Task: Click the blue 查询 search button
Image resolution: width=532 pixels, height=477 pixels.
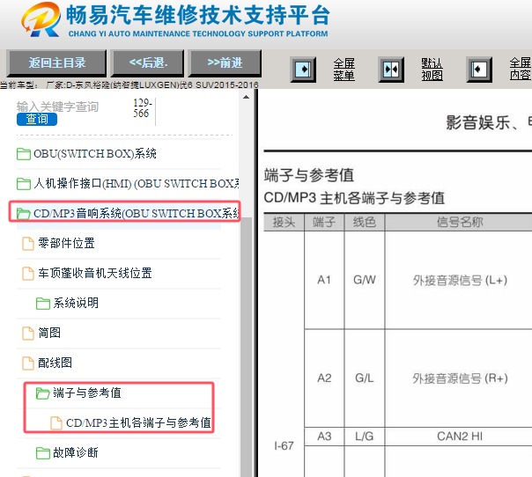Action: point(37,119)
